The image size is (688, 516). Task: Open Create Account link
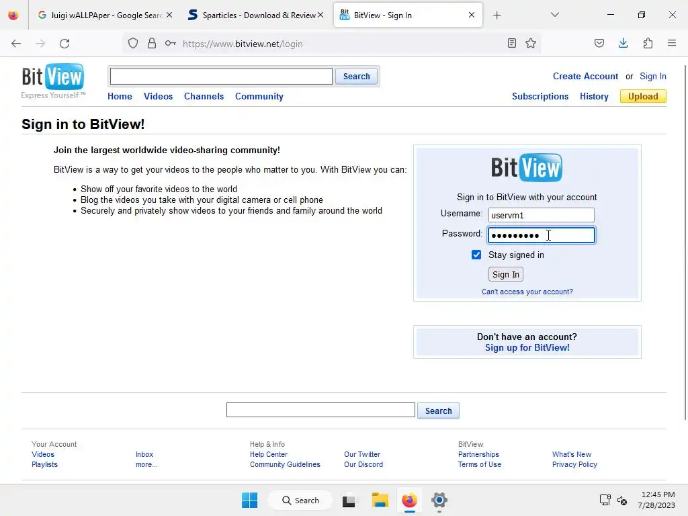(x=585, y=77)
